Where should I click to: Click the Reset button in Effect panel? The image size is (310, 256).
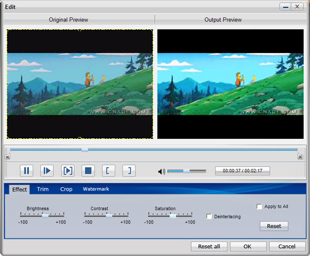click(274, 226)
